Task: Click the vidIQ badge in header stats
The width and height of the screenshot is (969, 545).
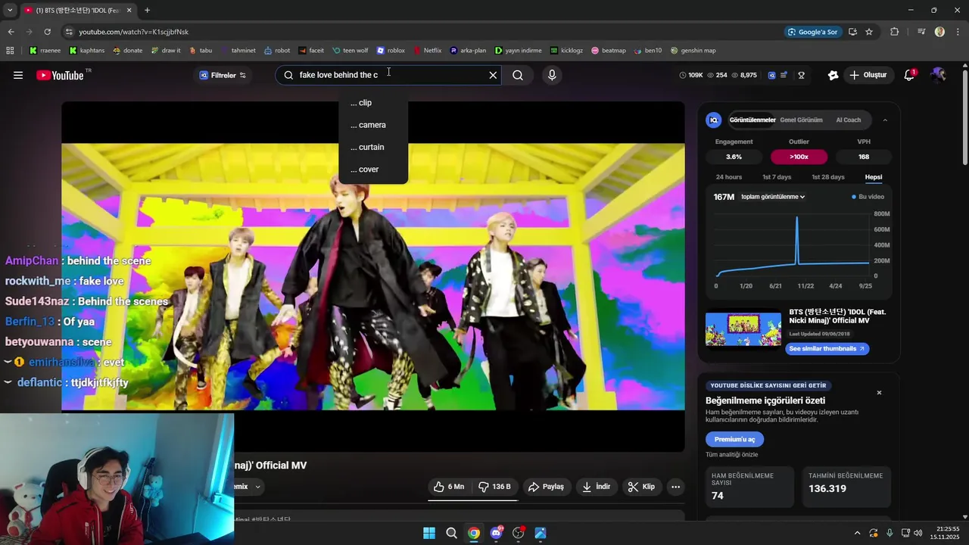Action: pos(771,75)
